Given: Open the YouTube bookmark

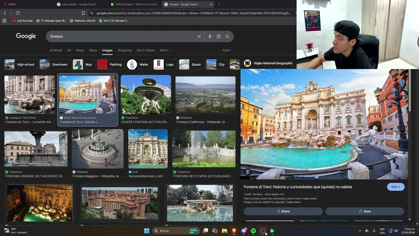Looking at the screenshot, I should point(23,21).
